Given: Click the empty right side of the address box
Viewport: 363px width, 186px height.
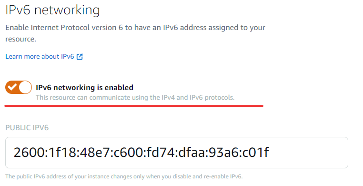Looking at the screenshot, I should pyautogui.click(x=308, y=153).
